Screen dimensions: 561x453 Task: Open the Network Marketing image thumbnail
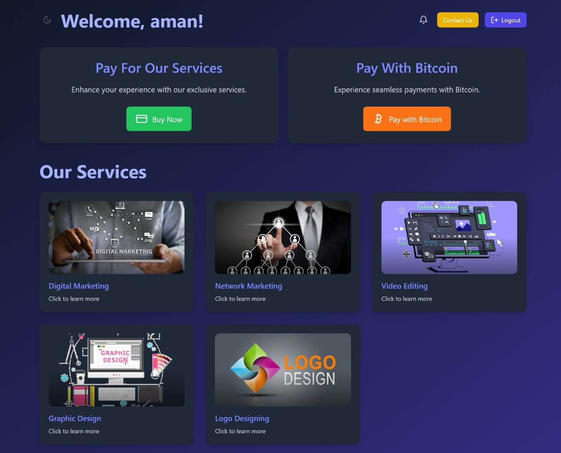[283, 237]
